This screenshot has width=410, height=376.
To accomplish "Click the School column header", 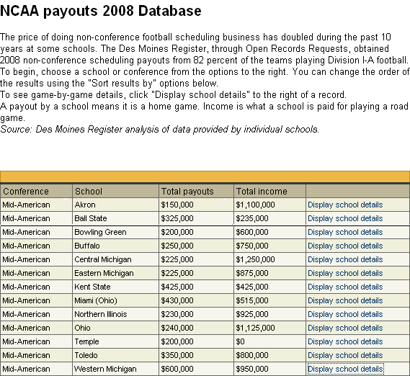I will (115, 191).
